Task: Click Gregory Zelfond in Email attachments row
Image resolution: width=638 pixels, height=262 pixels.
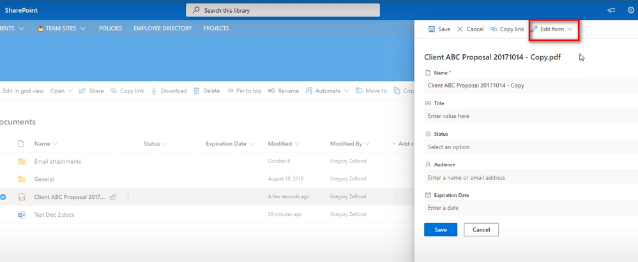Action: click(348, 161)
